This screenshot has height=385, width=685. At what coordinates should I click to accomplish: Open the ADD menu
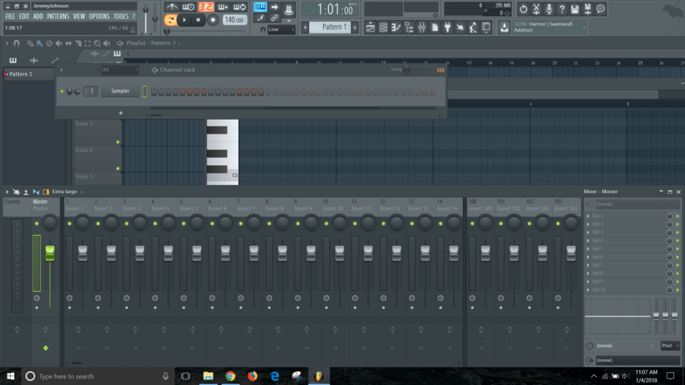(x=38, y=16)
